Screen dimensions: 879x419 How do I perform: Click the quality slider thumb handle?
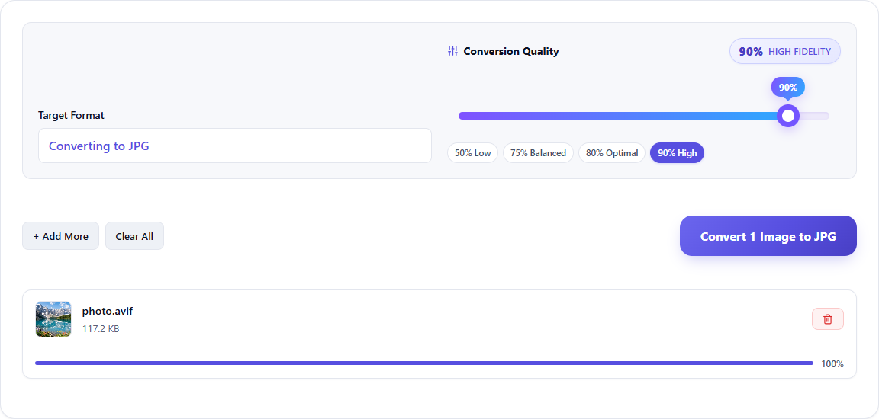tap(788, 116)
